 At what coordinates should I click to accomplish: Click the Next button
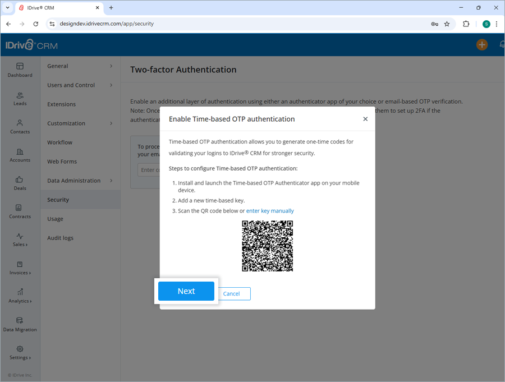(x=186, y=291)
